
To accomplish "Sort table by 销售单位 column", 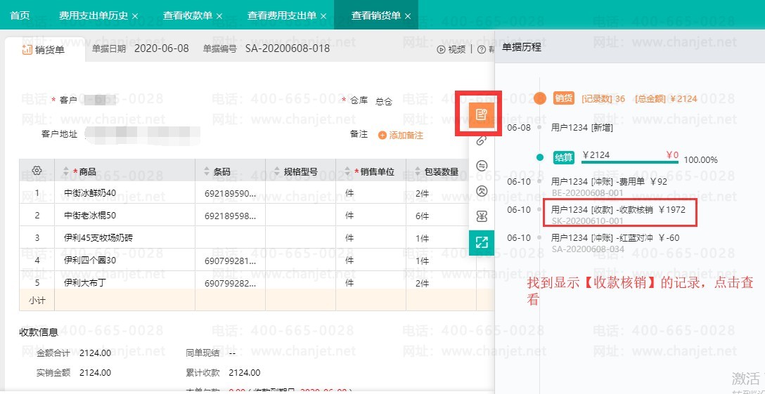I will pyautogui.click(x=347, y=172).
